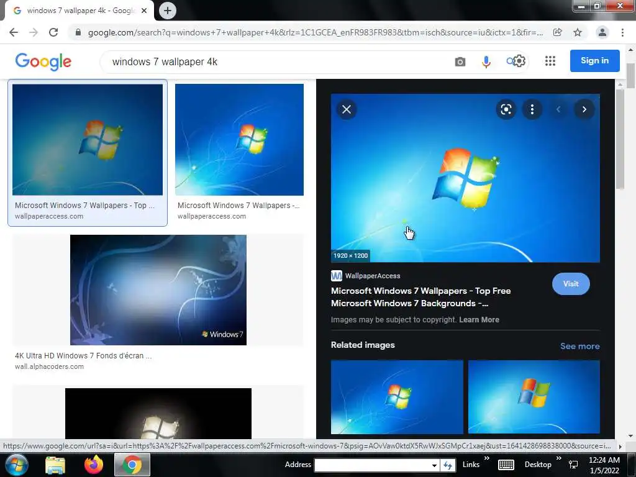The image size is (636, 477).
Task: Click the Address bar go button
Action: coord(447,465)
